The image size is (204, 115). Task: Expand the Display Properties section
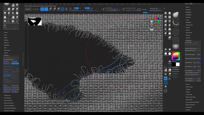(190, 105)
